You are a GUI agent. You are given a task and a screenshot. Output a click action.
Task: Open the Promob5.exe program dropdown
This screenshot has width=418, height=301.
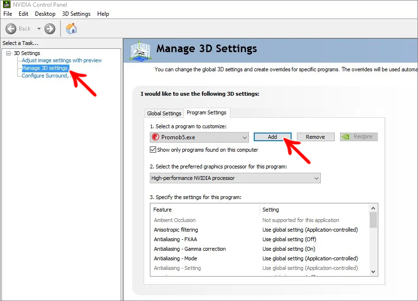point(199,137)
